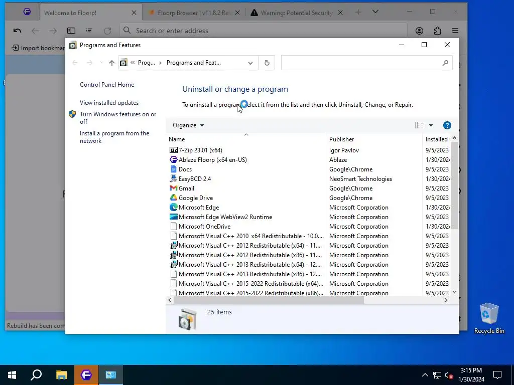
Task: Open Control Panel Home link
Action: click(x=107, y=85)
